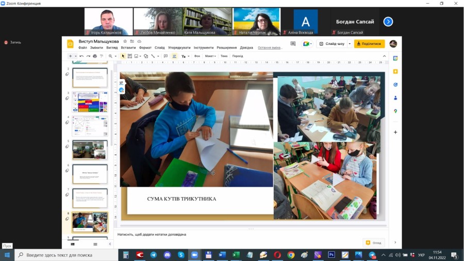Open the Змінити menu
Viewport: 464px width, 261px height.
(96, 47)
